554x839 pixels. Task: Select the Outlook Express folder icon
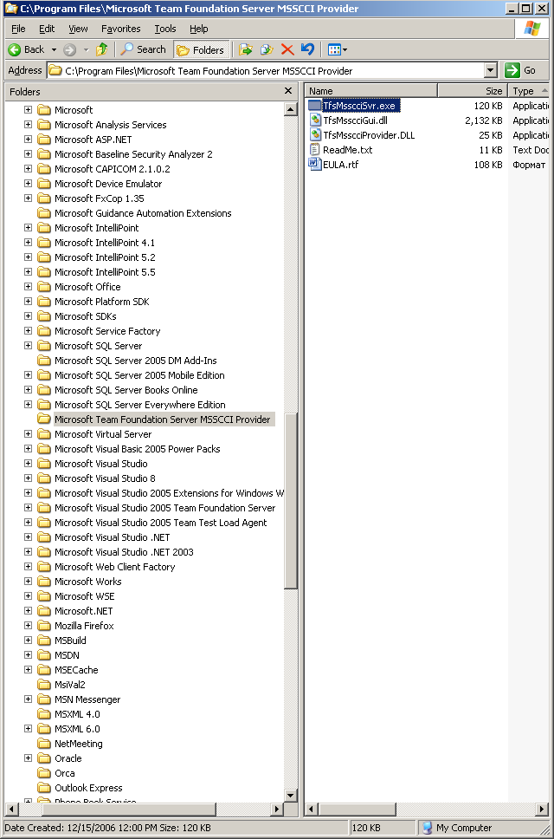point(44,788)
